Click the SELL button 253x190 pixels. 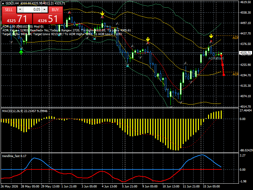coord(9,10)
